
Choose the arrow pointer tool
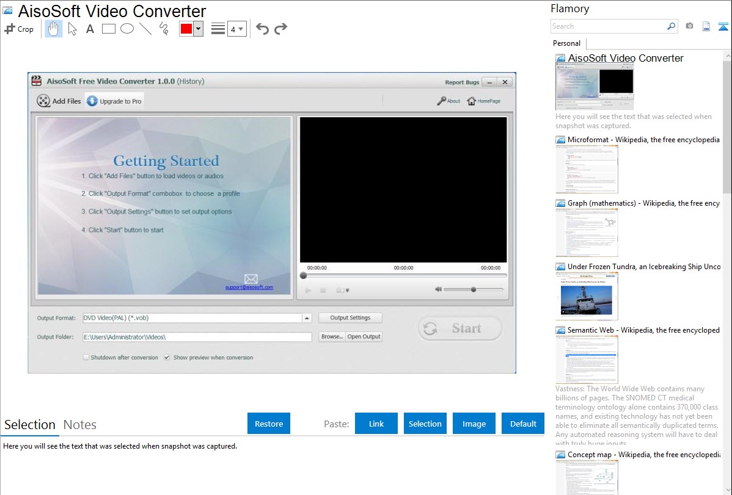(72, 29)
